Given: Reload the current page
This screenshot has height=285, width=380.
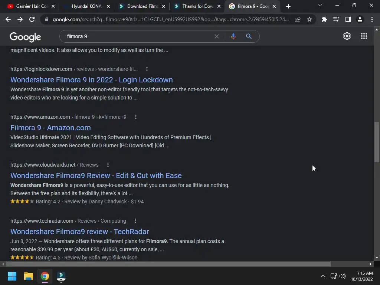Looking at the screenshot, I should coord(32,19).
